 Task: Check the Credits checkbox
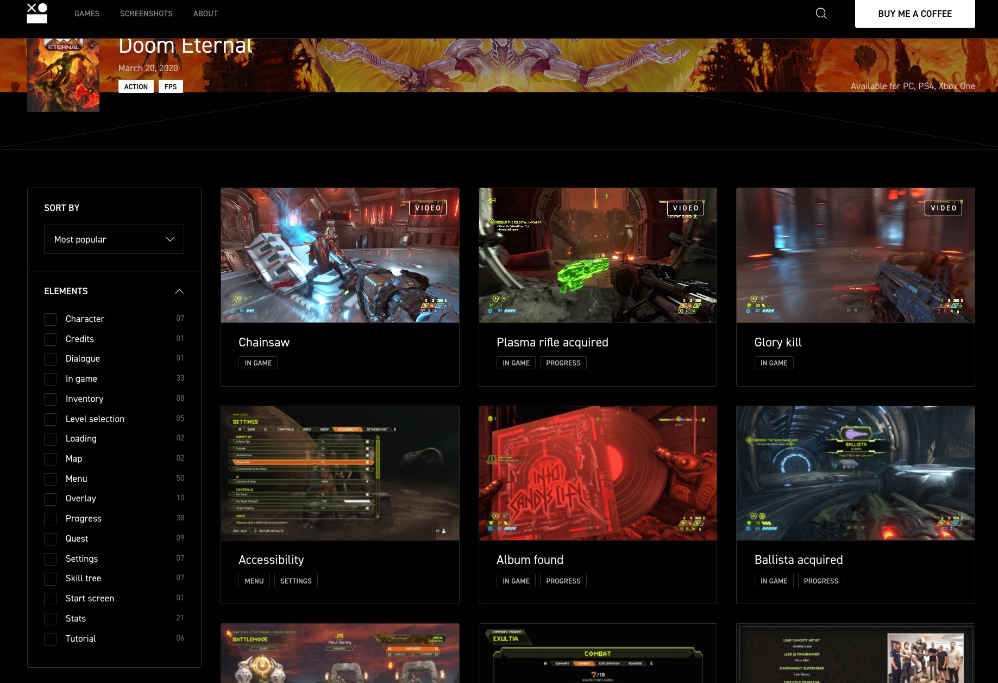(x=51, y=339)
